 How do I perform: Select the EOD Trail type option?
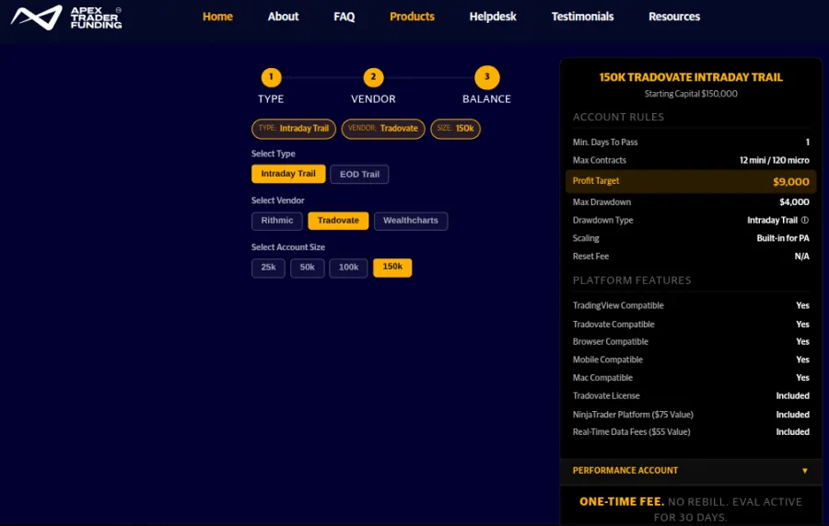[x=359, y=174]
